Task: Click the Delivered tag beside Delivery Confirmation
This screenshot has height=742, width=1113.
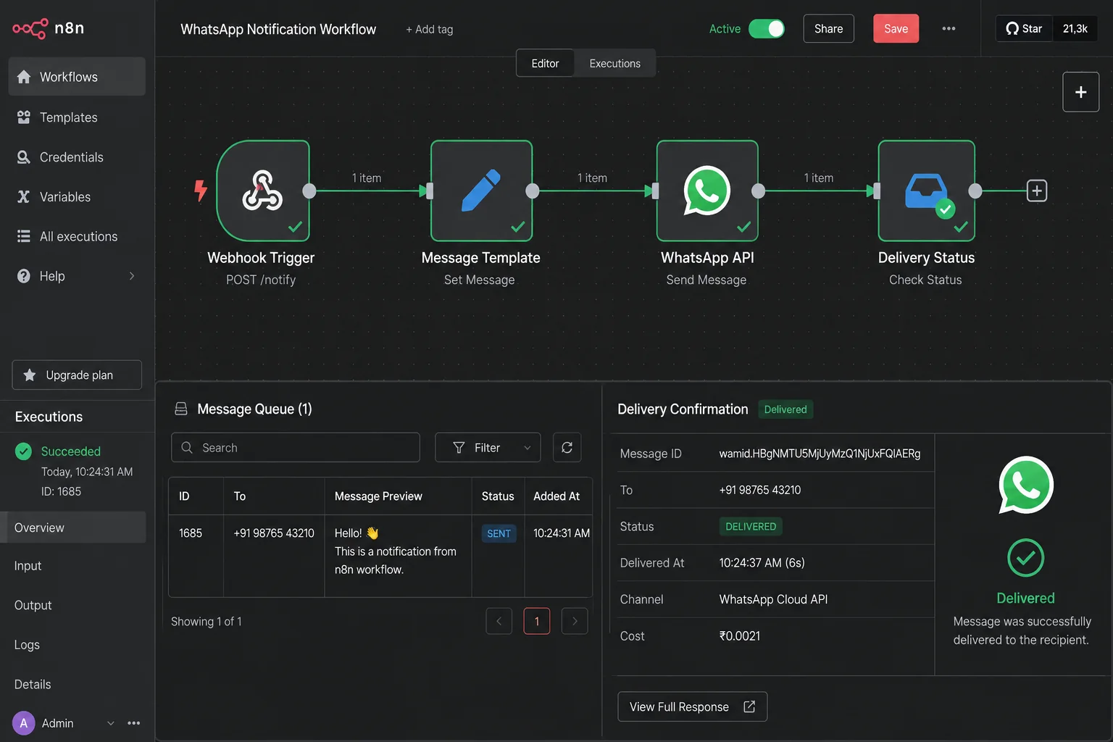Action: coord(785,409)
